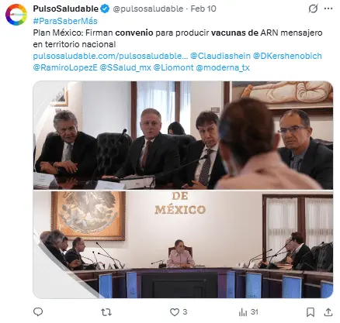The width and height of the screenshot is (340, 323).
Task: Click the reply speech bubble icon
Action: (38, 312)
